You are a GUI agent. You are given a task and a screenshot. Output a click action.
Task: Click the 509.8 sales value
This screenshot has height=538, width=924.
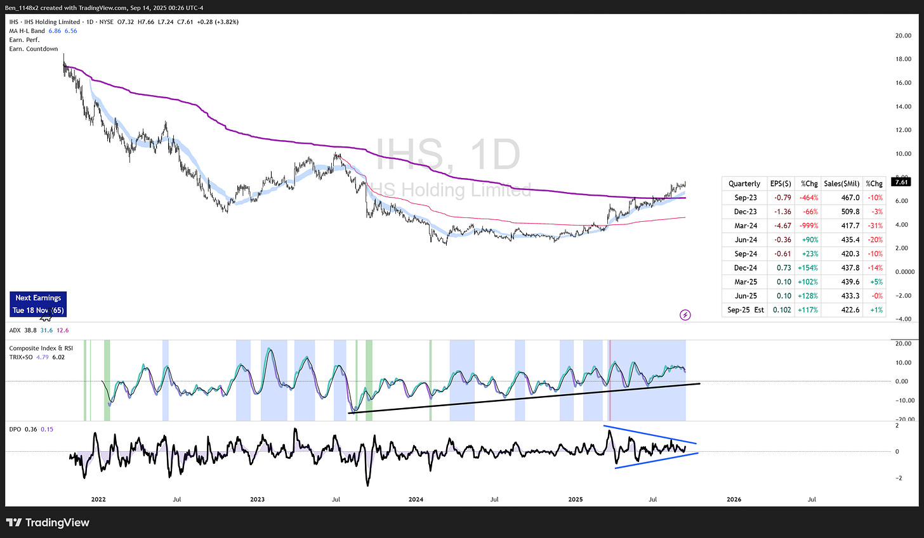[x=850, y=212]
